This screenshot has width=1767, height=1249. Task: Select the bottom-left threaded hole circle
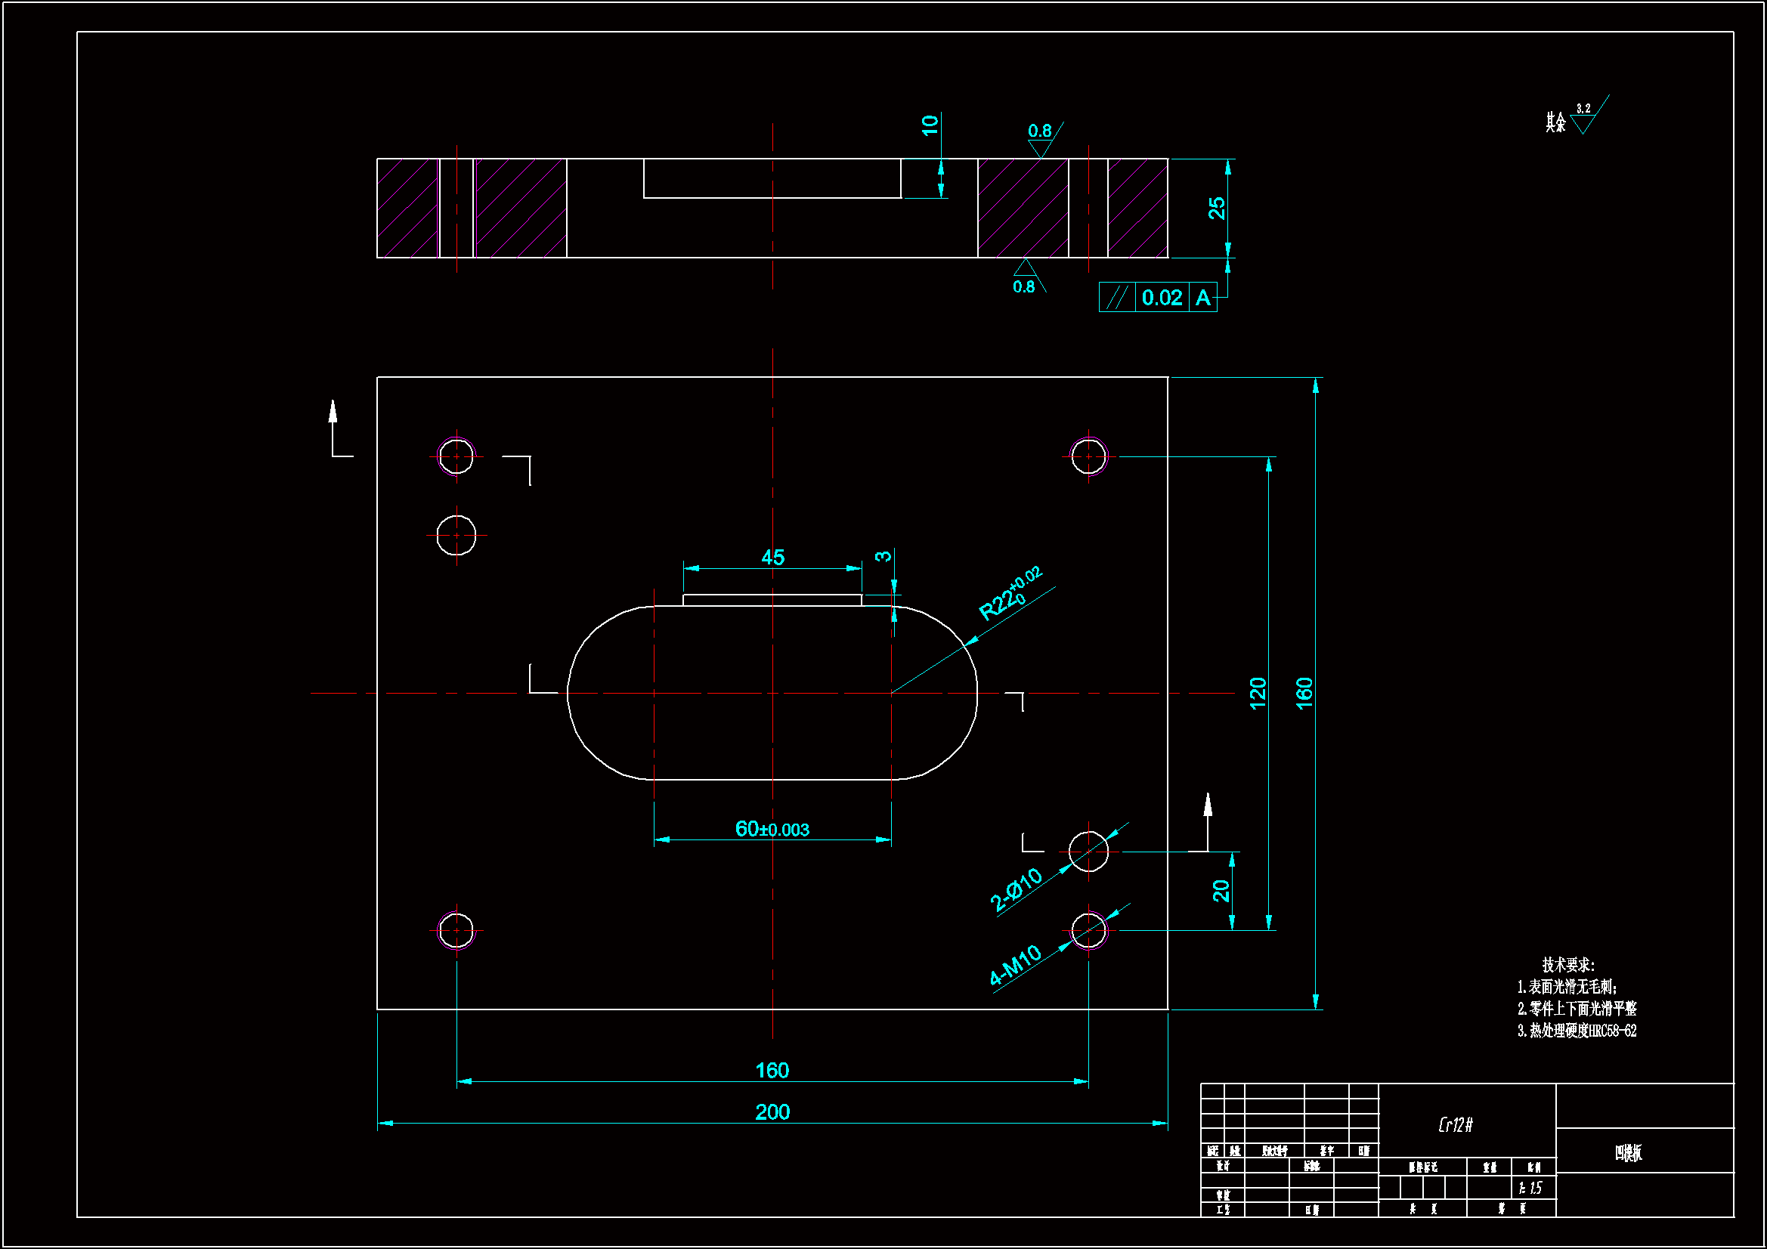tap(456, 930)
